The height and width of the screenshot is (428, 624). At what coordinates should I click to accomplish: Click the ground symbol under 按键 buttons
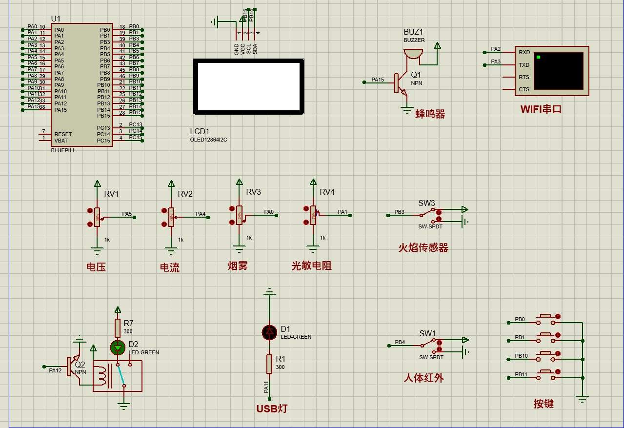pos(583,399)
